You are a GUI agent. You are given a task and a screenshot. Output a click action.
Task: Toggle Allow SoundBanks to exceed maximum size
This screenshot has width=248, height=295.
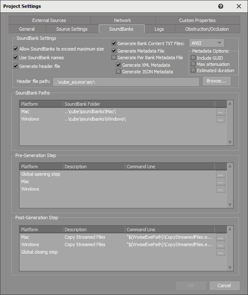click(x=16, y=49)
